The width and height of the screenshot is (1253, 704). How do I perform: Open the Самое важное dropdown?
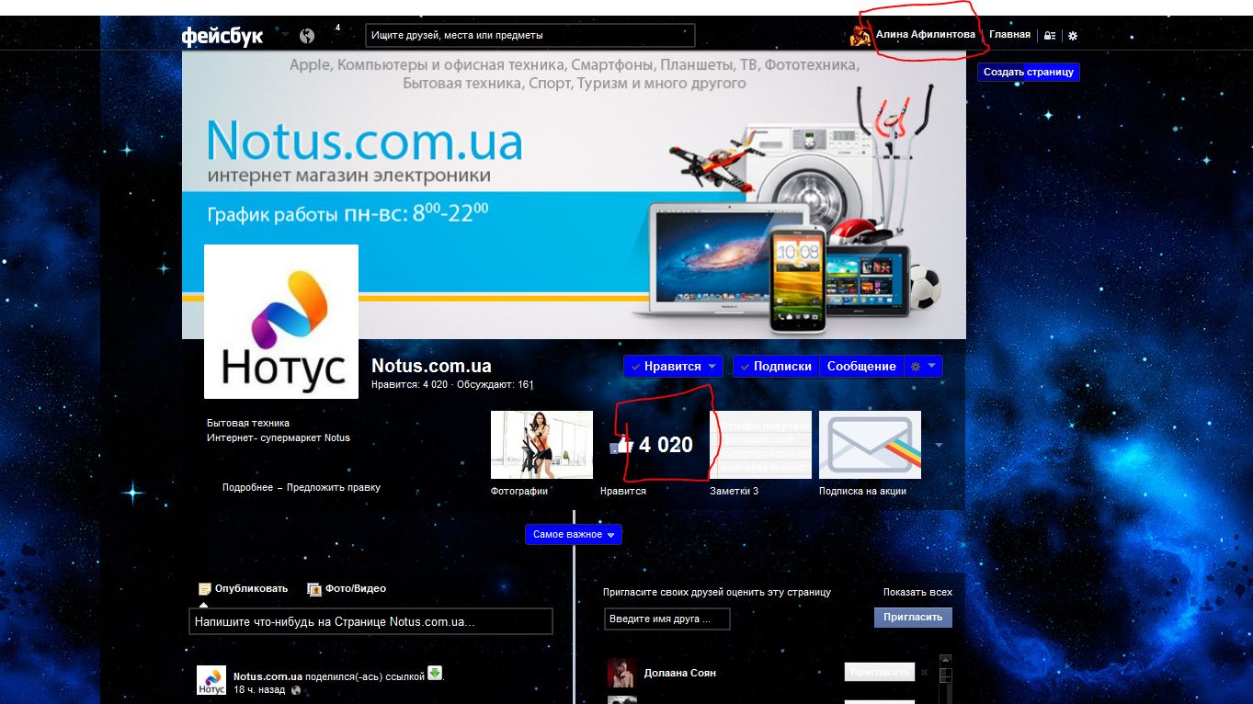(574, 535)
